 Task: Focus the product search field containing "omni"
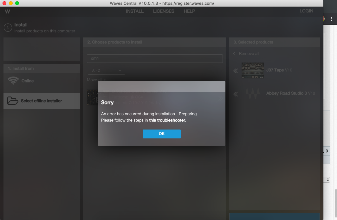[155, 58]
